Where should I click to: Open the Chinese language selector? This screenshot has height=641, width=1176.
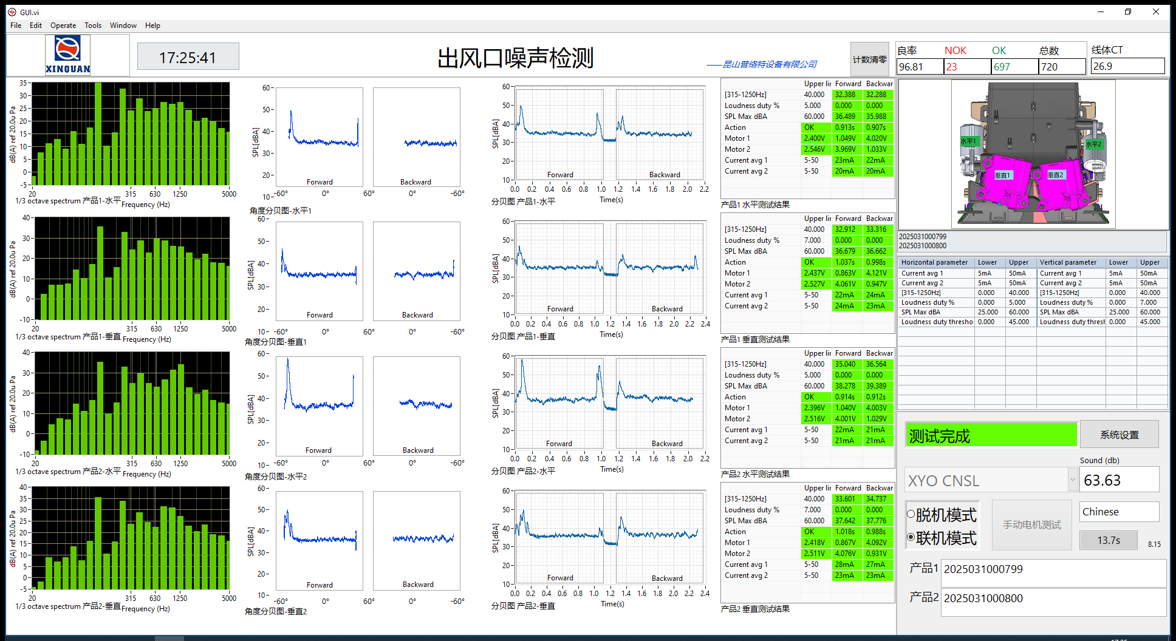click(1118, 512)
